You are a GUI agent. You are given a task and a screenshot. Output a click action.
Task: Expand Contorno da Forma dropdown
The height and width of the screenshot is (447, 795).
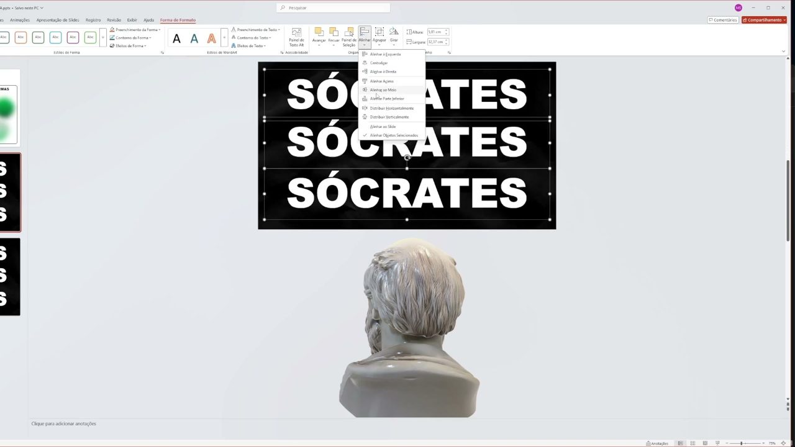click(x=130, y=38)
